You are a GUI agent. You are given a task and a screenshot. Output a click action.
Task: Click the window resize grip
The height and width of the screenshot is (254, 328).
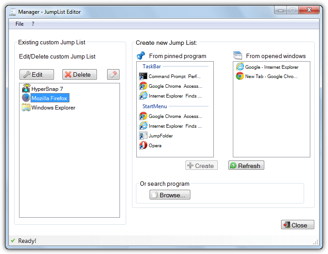(x=316, y=242)
